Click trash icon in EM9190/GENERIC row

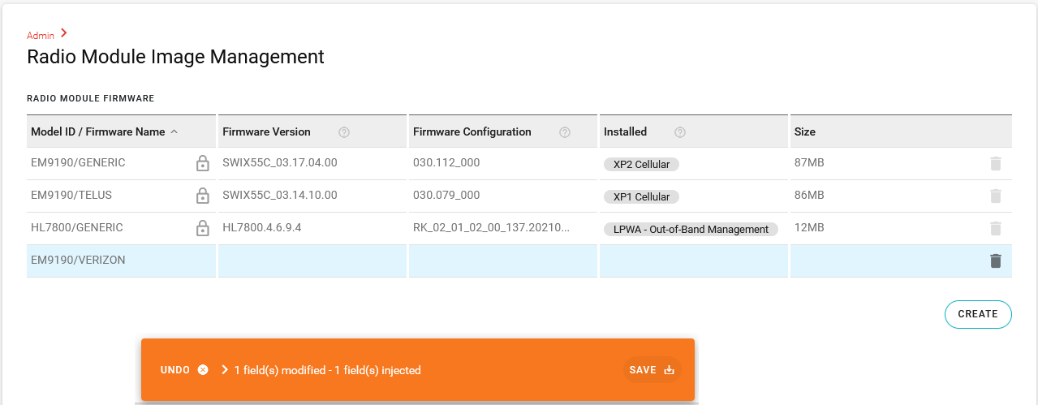click(x=996, y=164)
